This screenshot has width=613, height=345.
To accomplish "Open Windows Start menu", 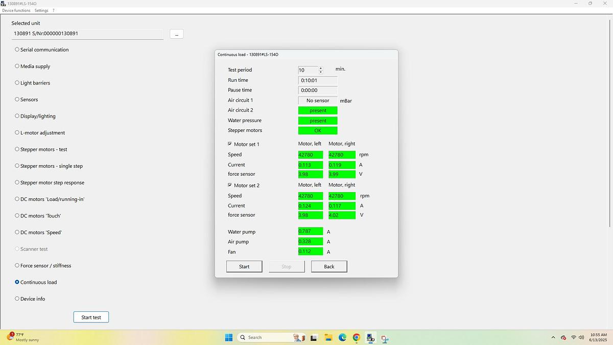I will click(x=229, y=337).
